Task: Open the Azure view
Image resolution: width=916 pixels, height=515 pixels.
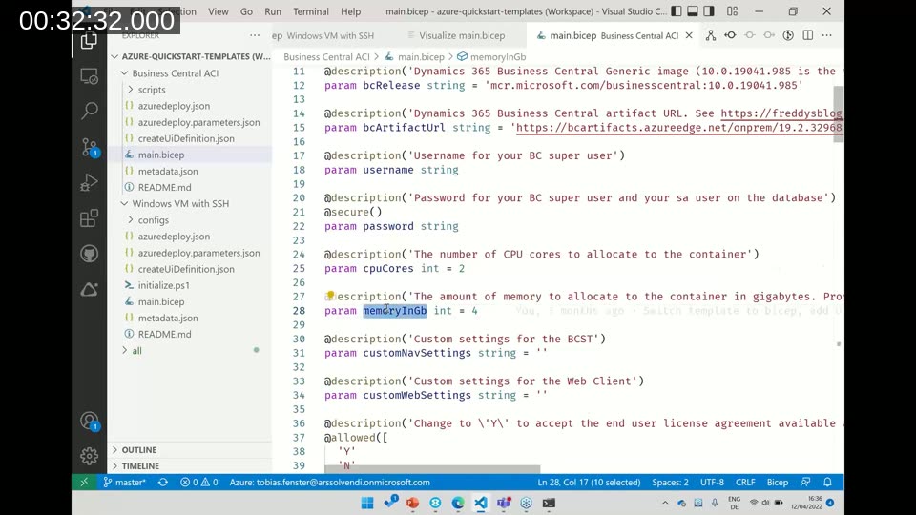Action: tap(89, 289)
